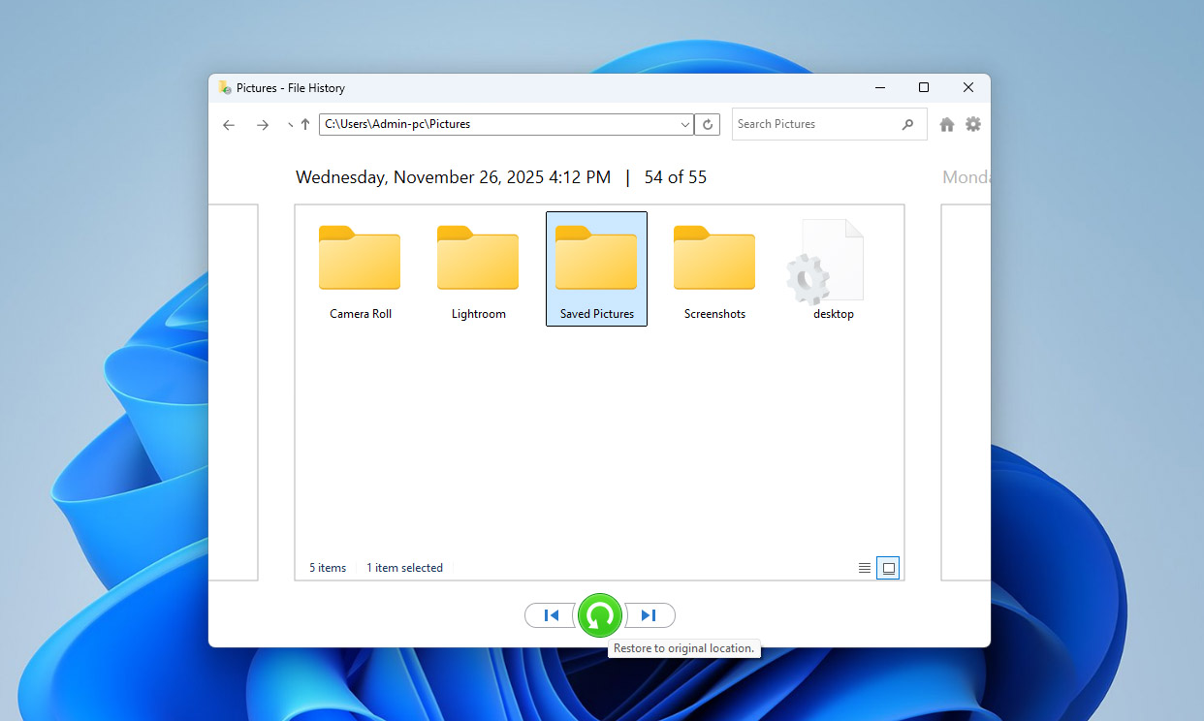Switch to large icons view

[x=888, y=568]
